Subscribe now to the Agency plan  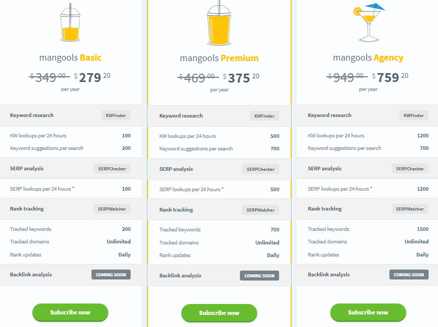[x=368, y=312]
